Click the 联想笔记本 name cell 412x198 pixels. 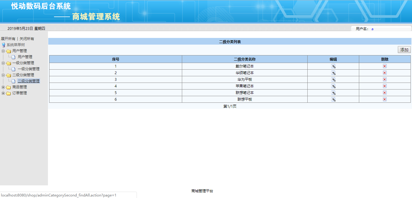click(x=245, y=93)
